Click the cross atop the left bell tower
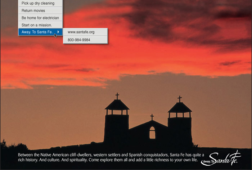This screenshot has width=252, height=170. click(117, 96)
